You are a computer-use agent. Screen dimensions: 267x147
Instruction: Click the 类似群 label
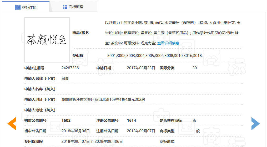78,56
